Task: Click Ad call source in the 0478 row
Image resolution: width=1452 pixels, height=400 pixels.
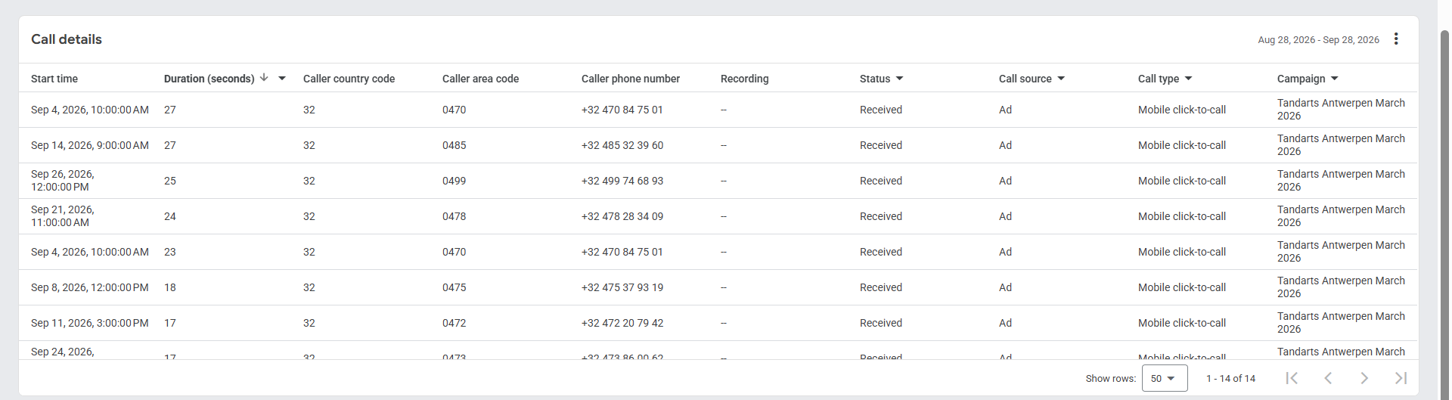Action: [x=1005, y=216]
